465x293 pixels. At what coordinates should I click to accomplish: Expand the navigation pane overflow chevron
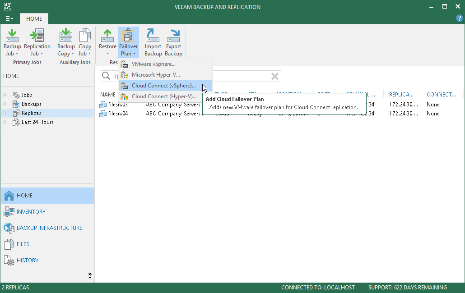90,276
